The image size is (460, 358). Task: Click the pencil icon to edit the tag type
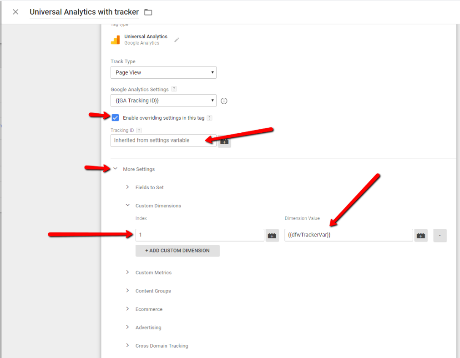point(177,40)
